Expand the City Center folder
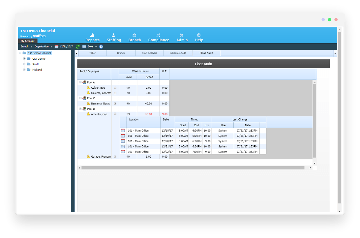The image size is (360, 238). (x=24, y=59)
